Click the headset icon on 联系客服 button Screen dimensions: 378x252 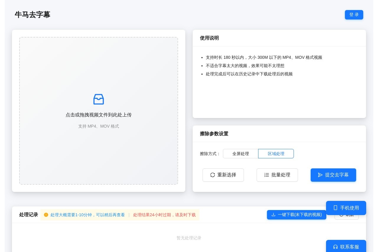[335, 247]
